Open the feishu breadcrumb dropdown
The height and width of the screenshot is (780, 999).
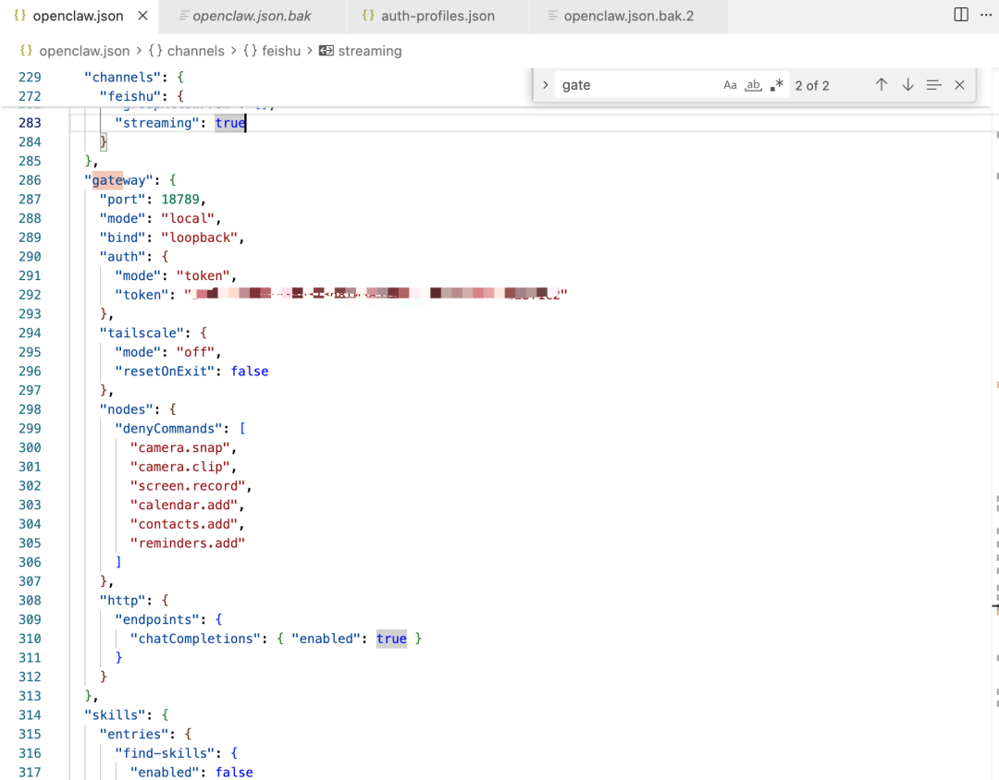[272, 51]
